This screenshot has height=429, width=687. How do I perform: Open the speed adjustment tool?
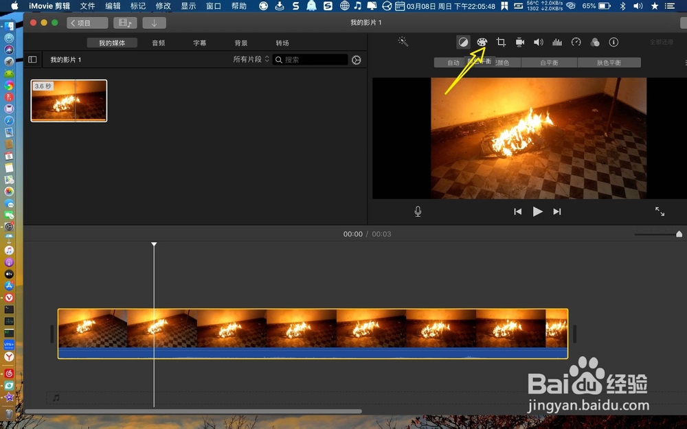pyautogui.click(x=576, y=42)
